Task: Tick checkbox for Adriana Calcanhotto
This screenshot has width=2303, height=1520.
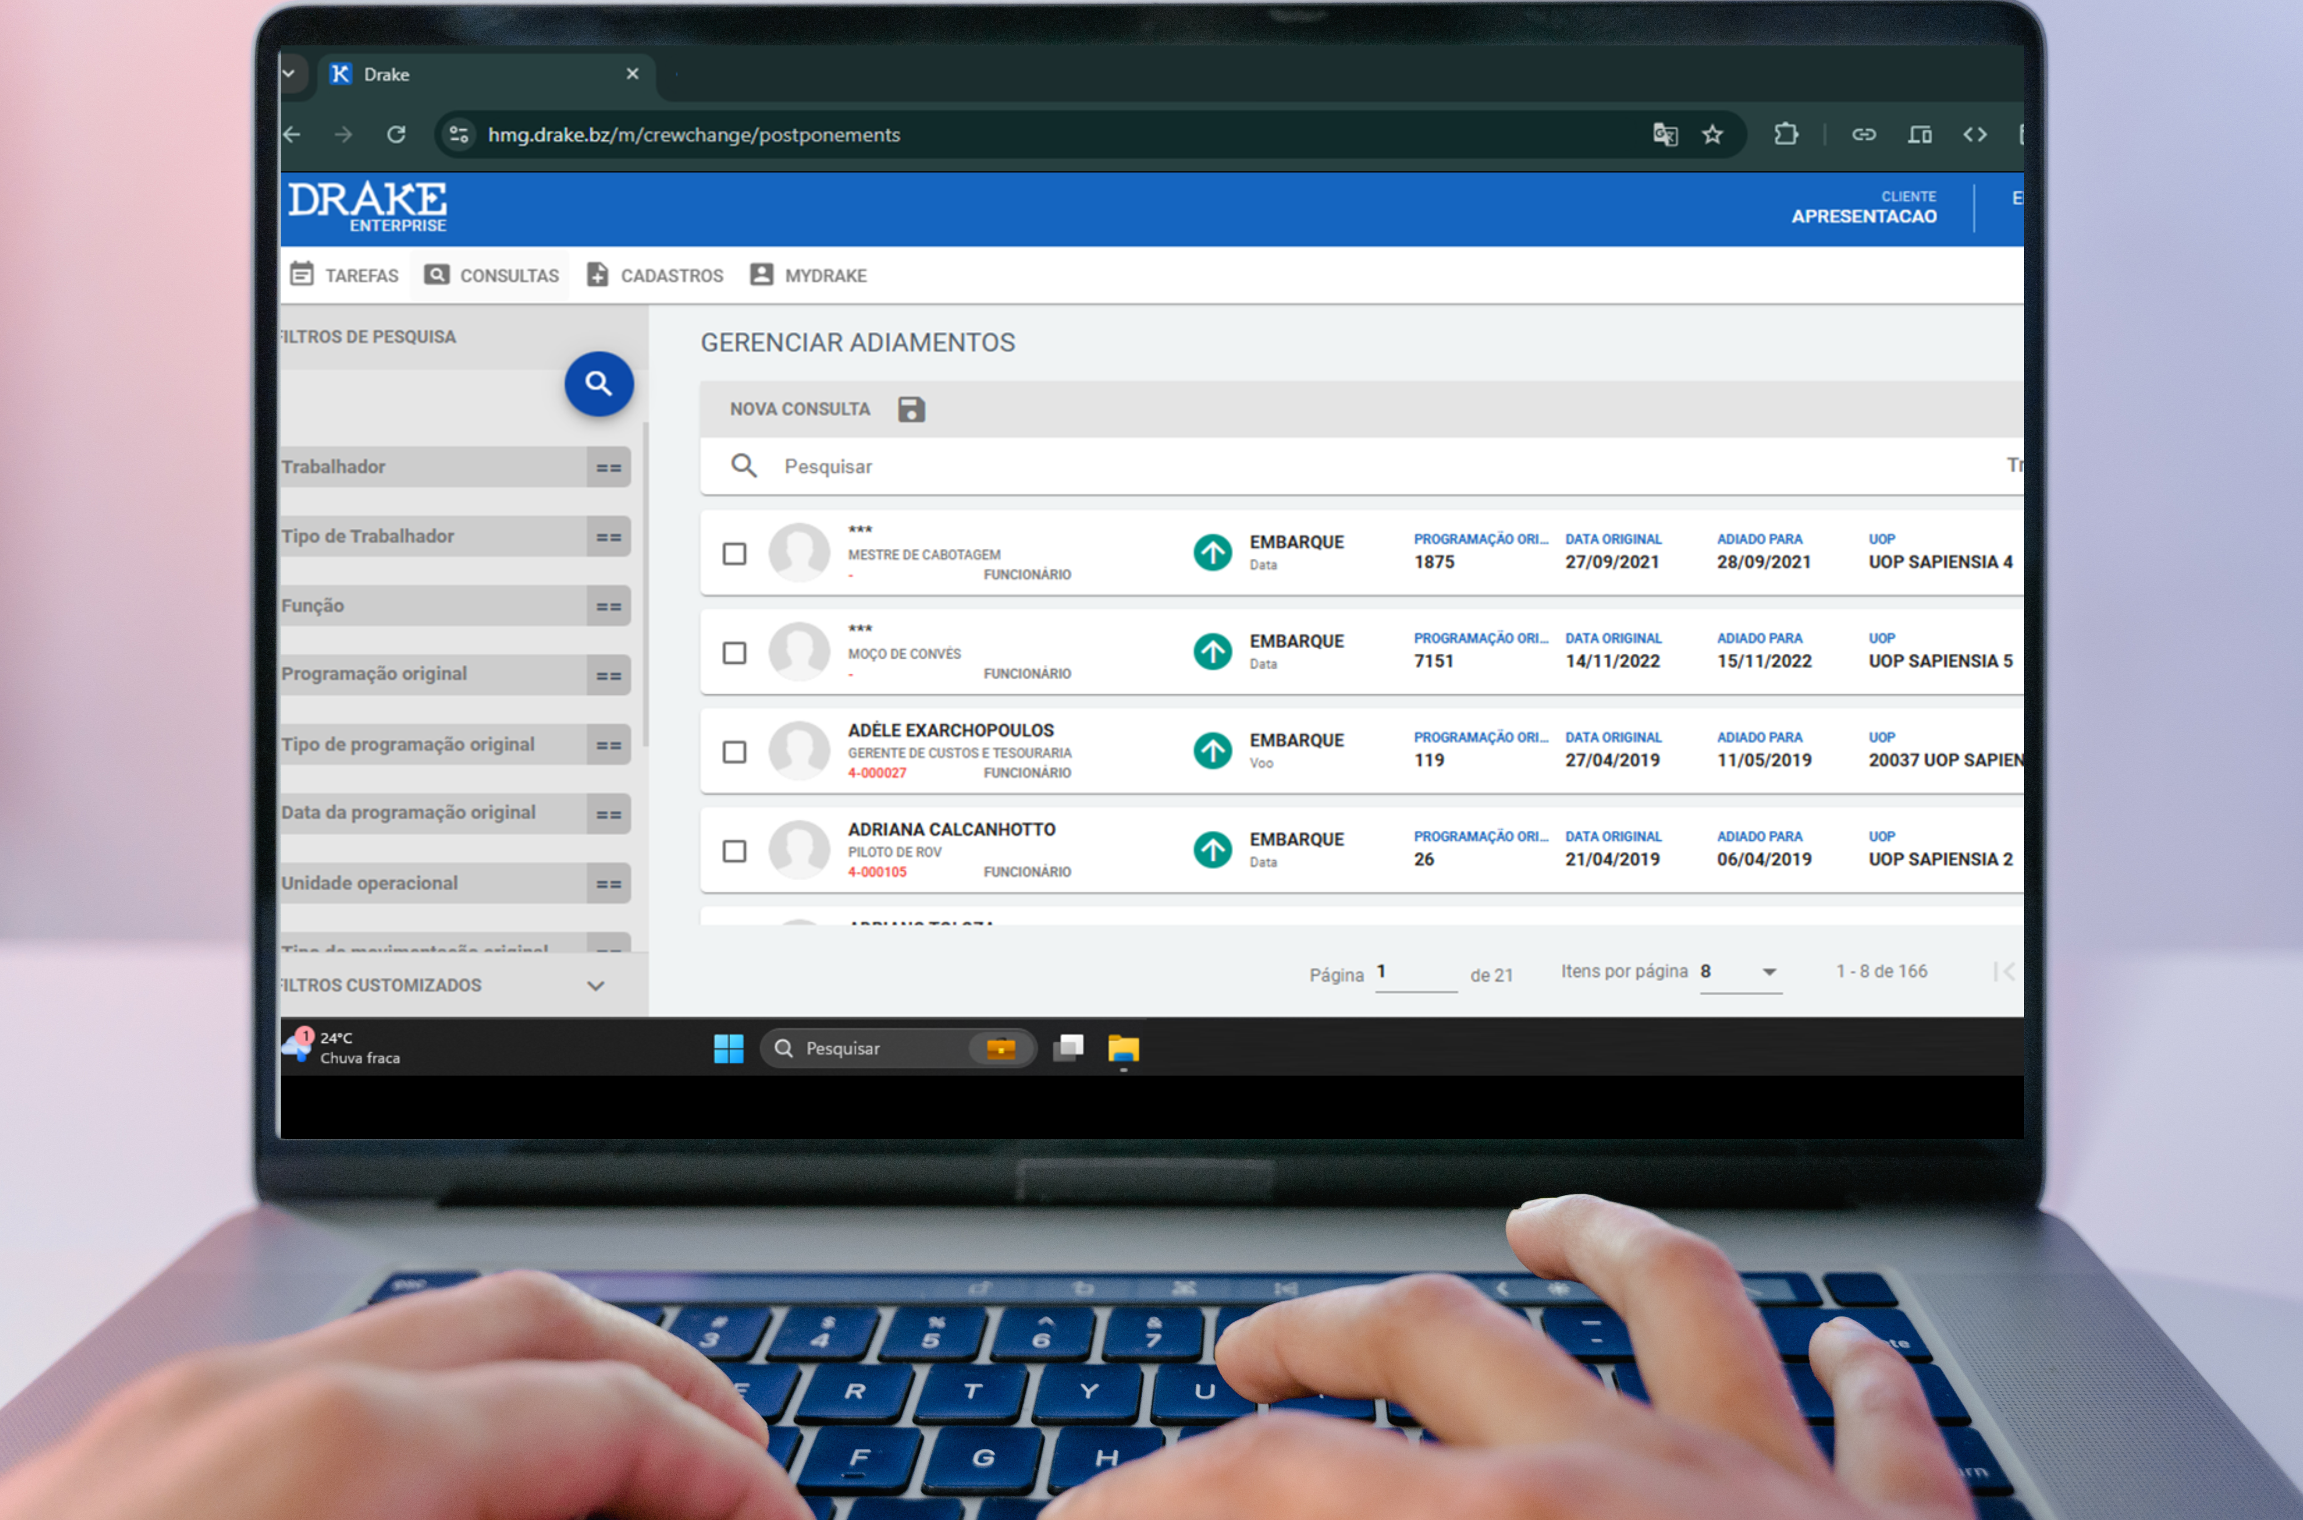Action: (734, 851)
